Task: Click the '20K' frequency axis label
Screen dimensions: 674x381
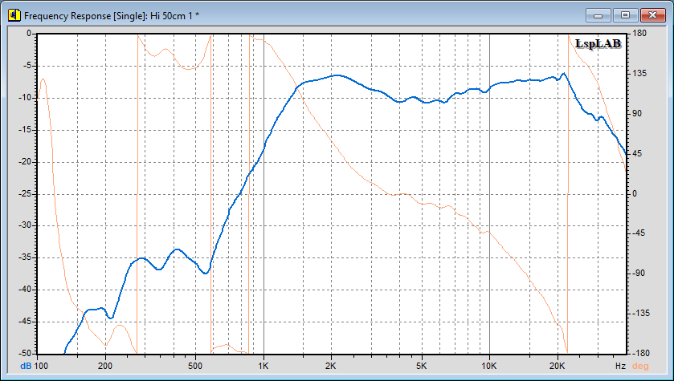Action: [557, 366]
